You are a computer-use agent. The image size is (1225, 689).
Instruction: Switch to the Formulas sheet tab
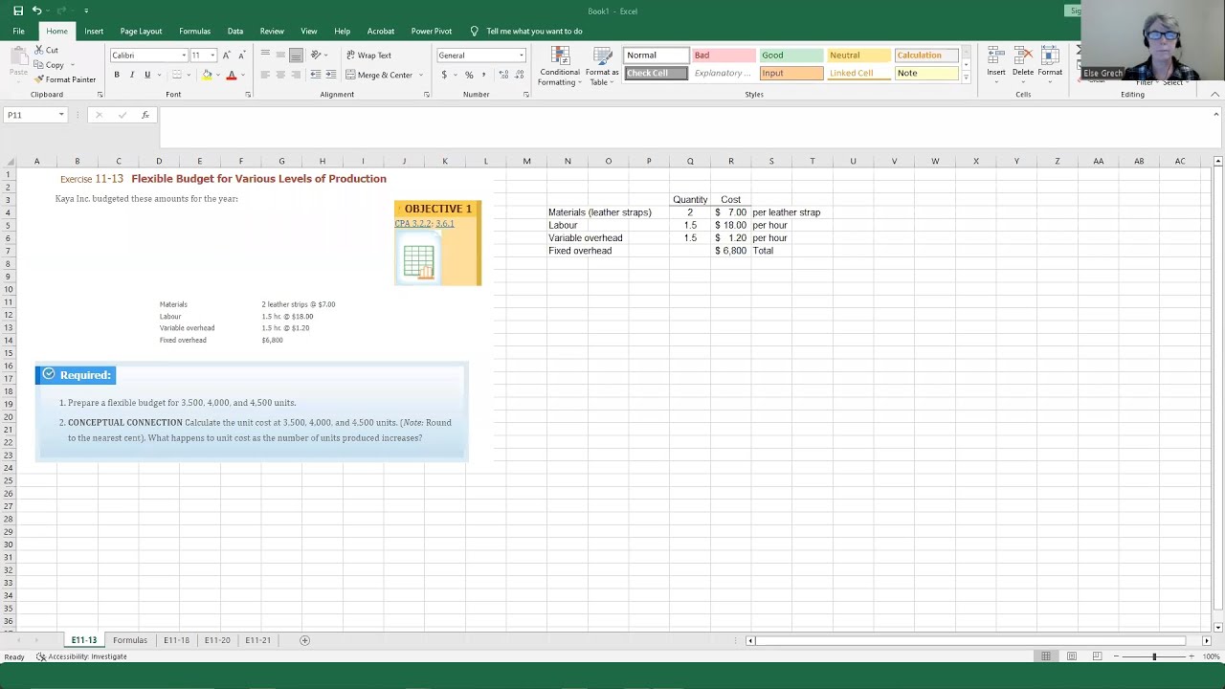pyautogui.click(x=130, y=640)
